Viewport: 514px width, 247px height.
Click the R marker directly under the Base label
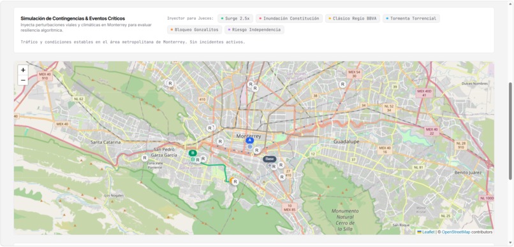click(x=274, y=167)
